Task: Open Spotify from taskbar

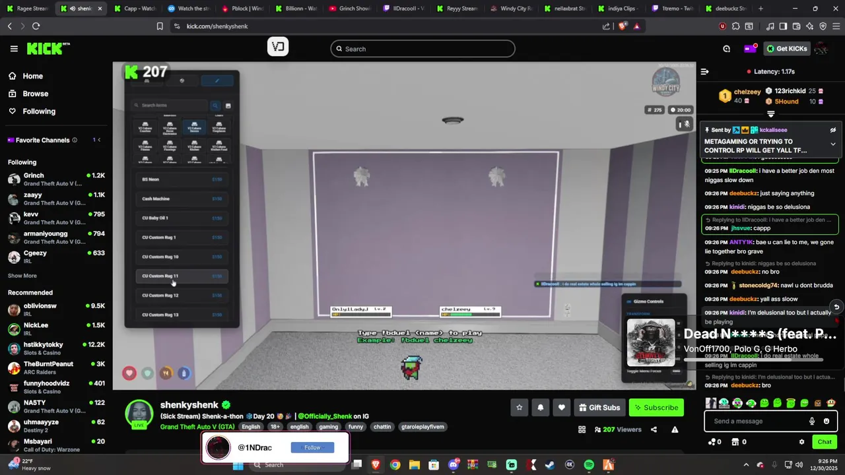Action: 589,465
